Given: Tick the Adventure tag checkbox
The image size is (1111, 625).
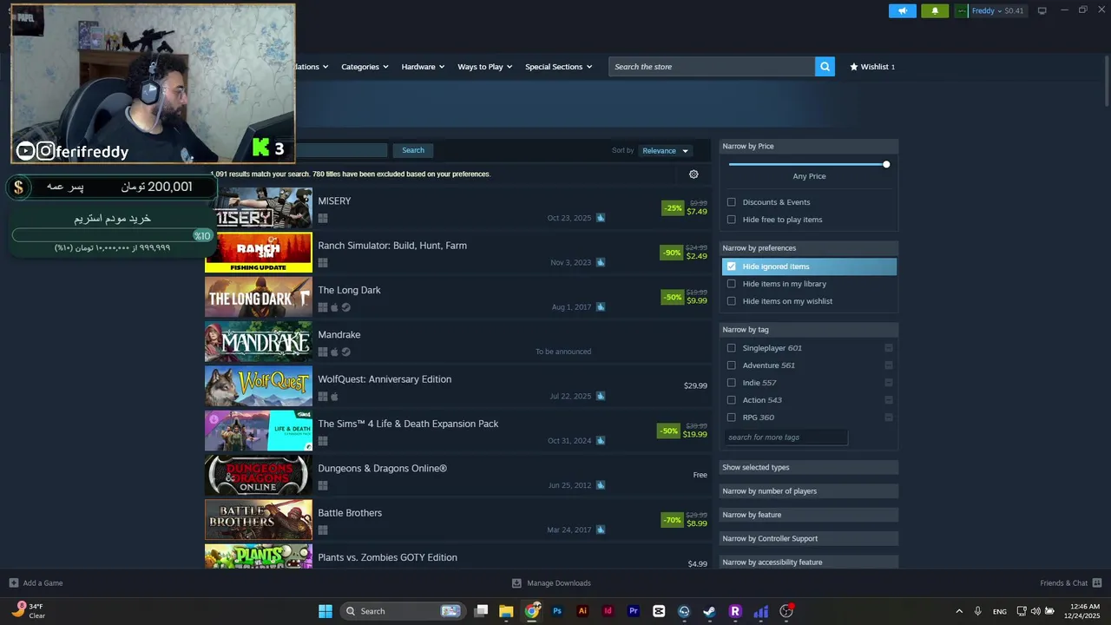Looking at the screenshot, I should tap(731, 365).
